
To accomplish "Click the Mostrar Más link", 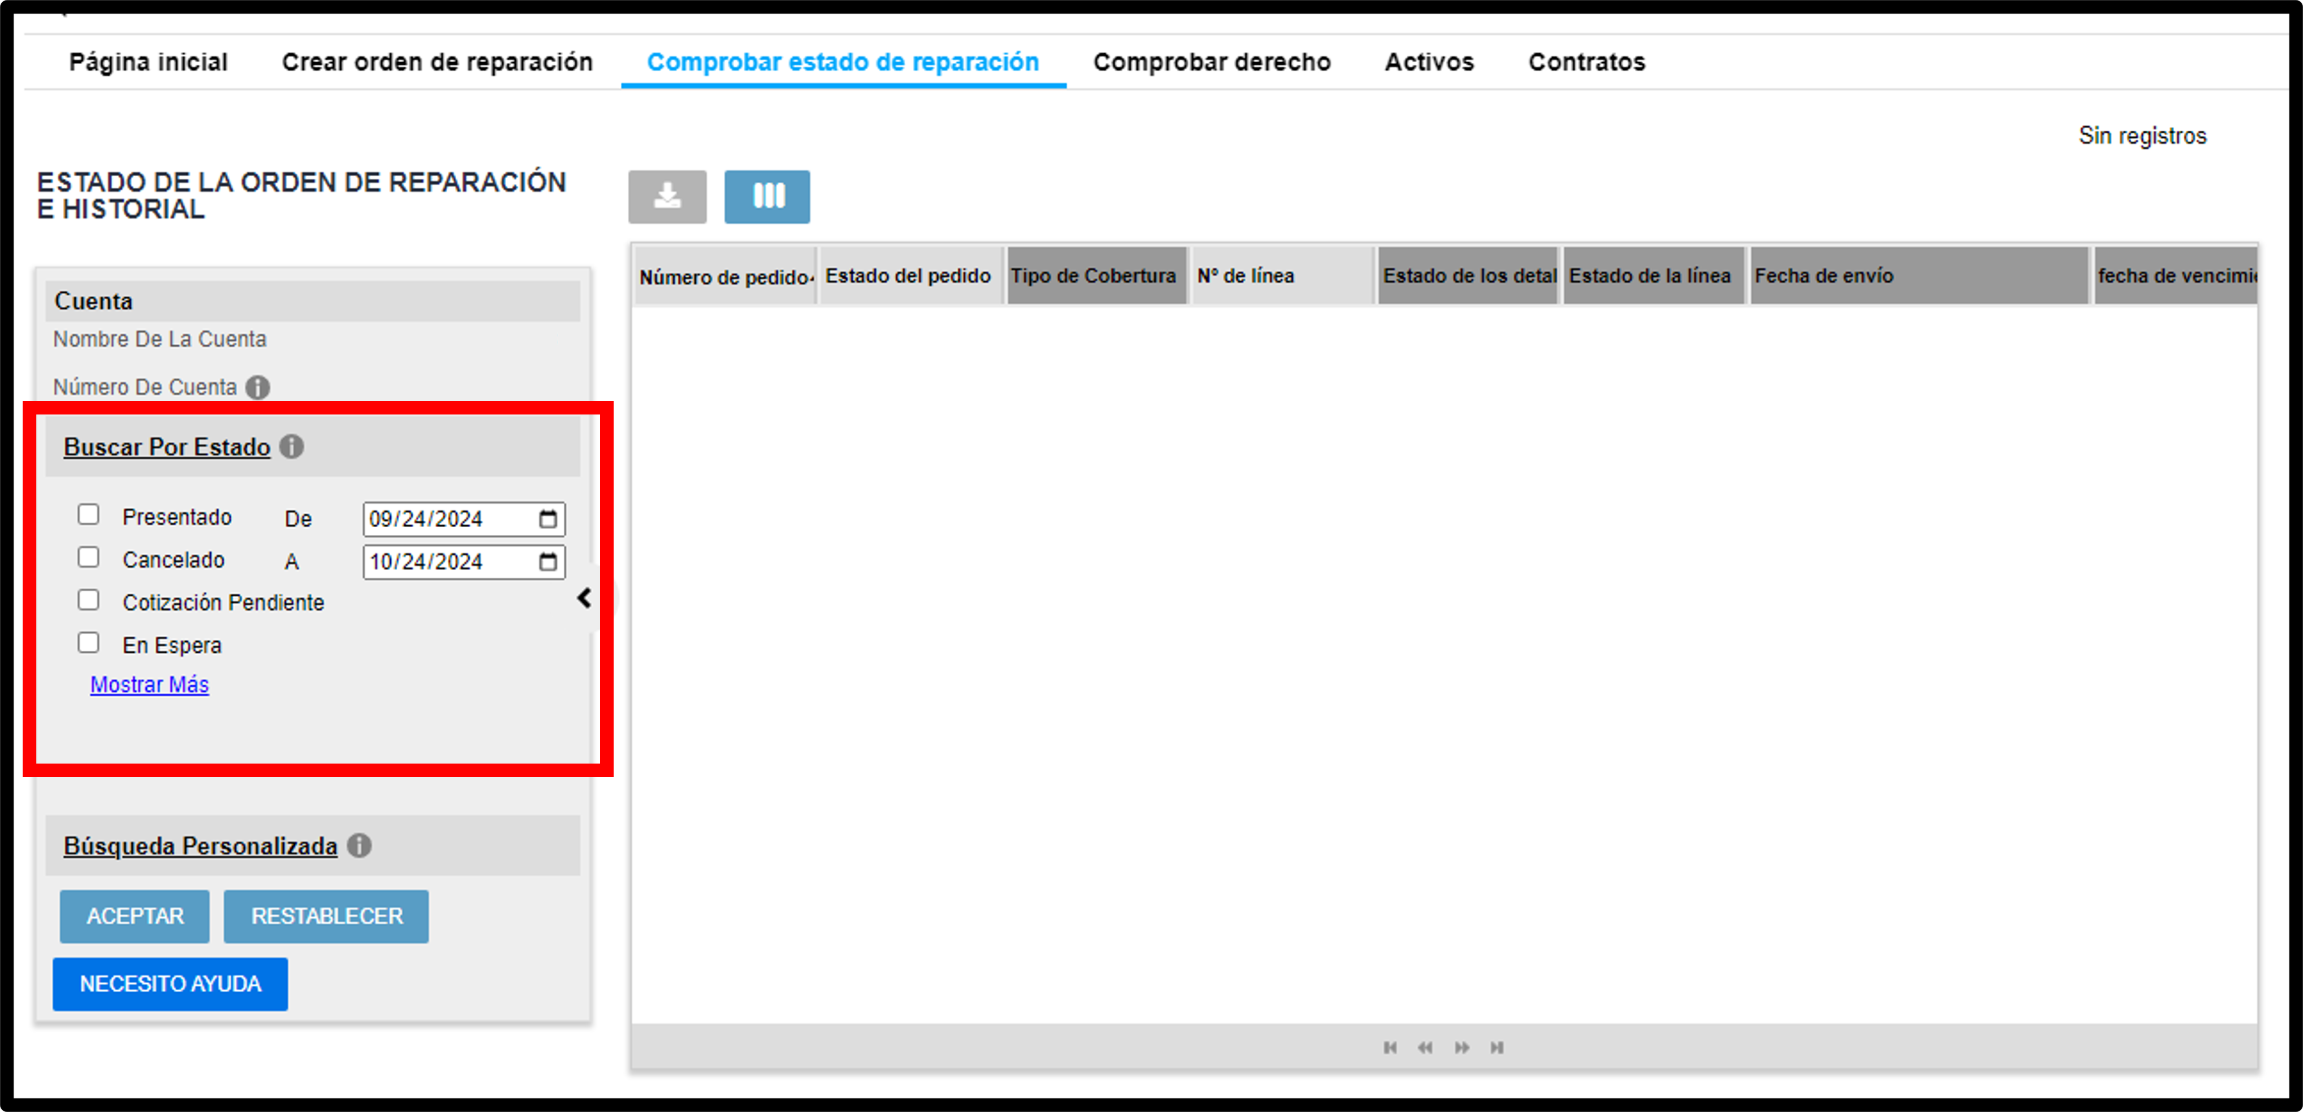I will click(x=149, y=684).
